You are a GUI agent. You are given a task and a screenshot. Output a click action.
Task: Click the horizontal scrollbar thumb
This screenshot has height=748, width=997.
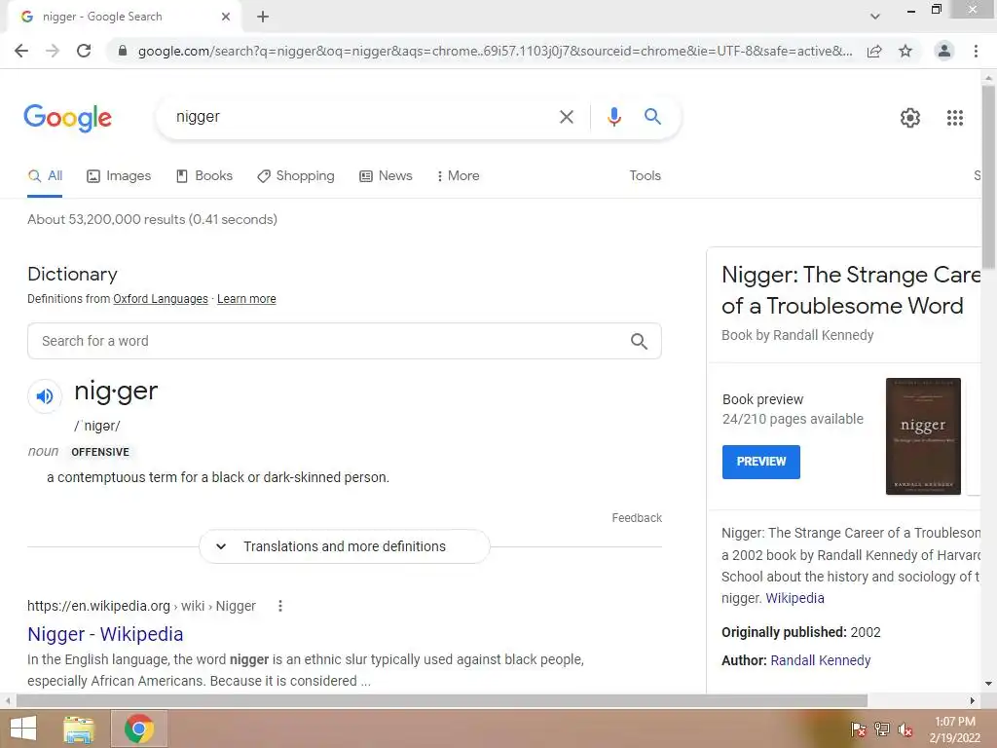pyautogui.click(x=442, y=701)
